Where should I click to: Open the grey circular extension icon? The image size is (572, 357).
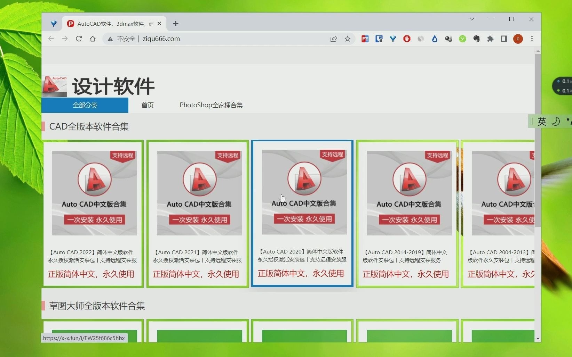pos(421,39)
